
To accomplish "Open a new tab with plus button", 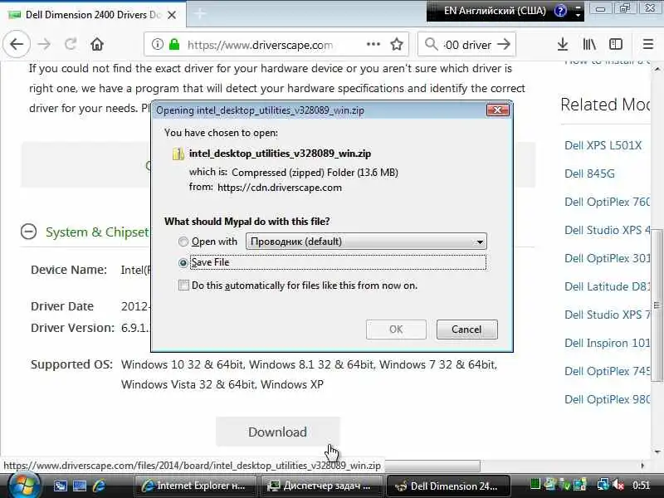I will (x=200, y=14).
